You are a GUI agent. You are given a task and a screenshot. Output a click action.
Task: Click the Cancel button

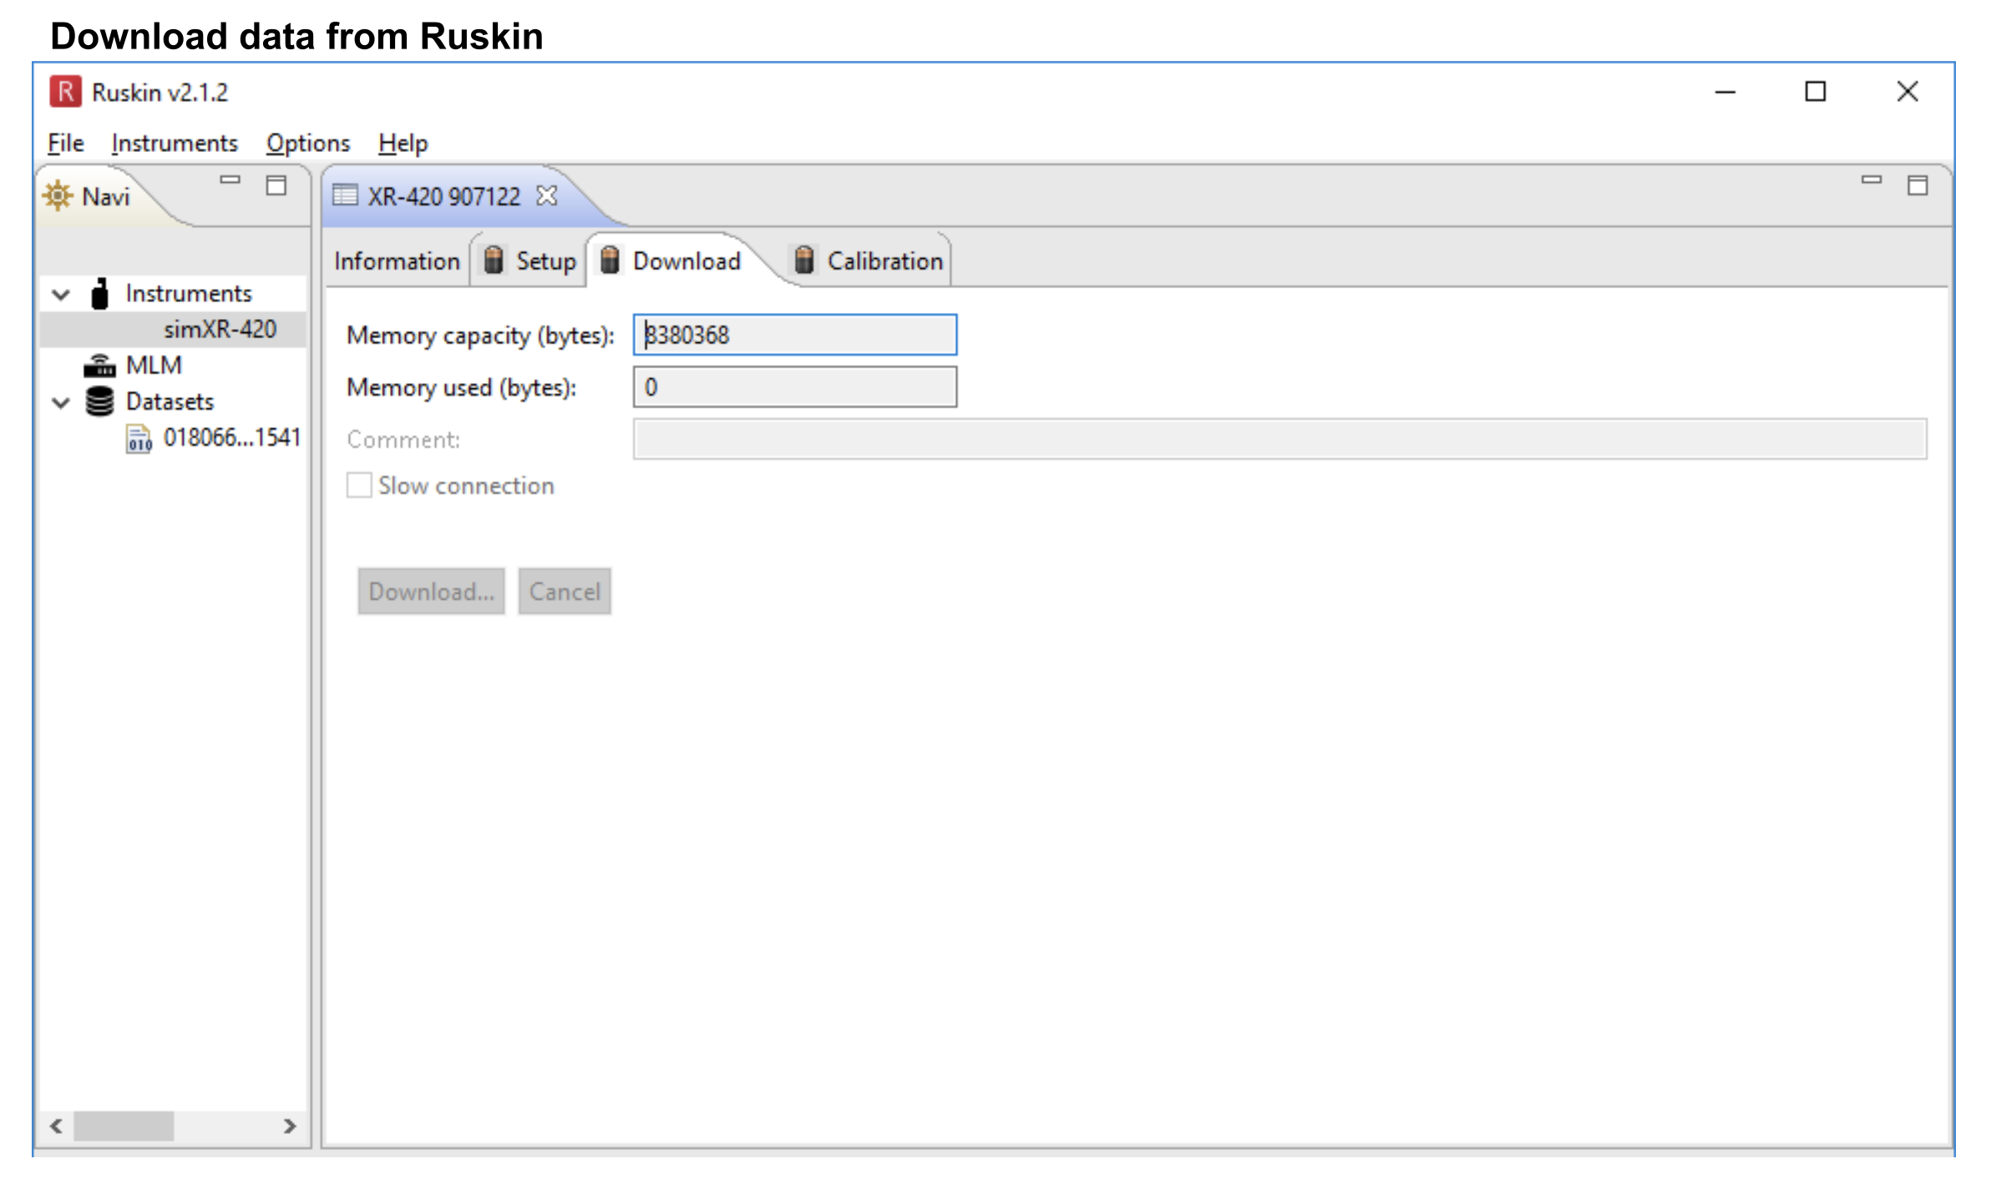pyautogui.click(x=565, y=591)
